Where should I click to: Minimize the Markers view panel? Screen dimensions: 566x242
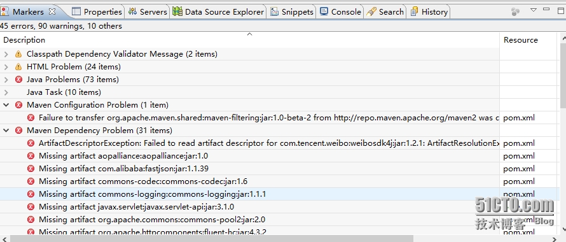(x=546, y=9)
